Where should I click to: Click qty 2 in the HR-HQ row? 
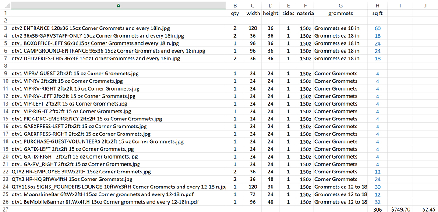point(236,179)
